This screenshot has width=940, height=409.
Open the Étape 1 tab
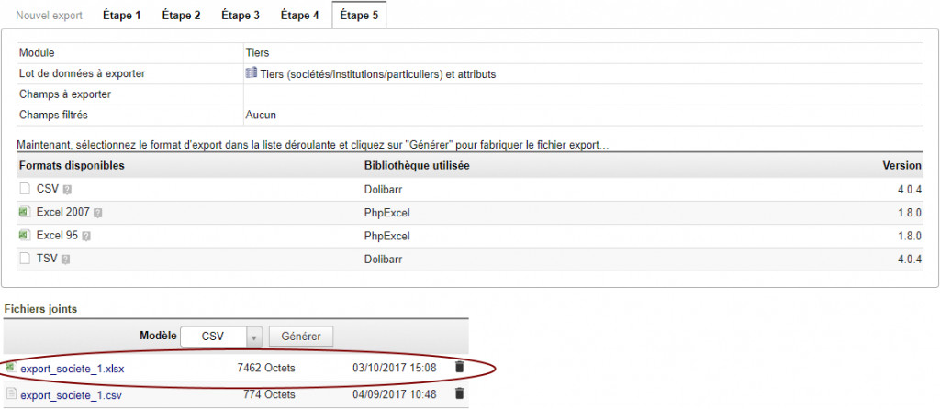pyautogui.click(x=122, y=16)
